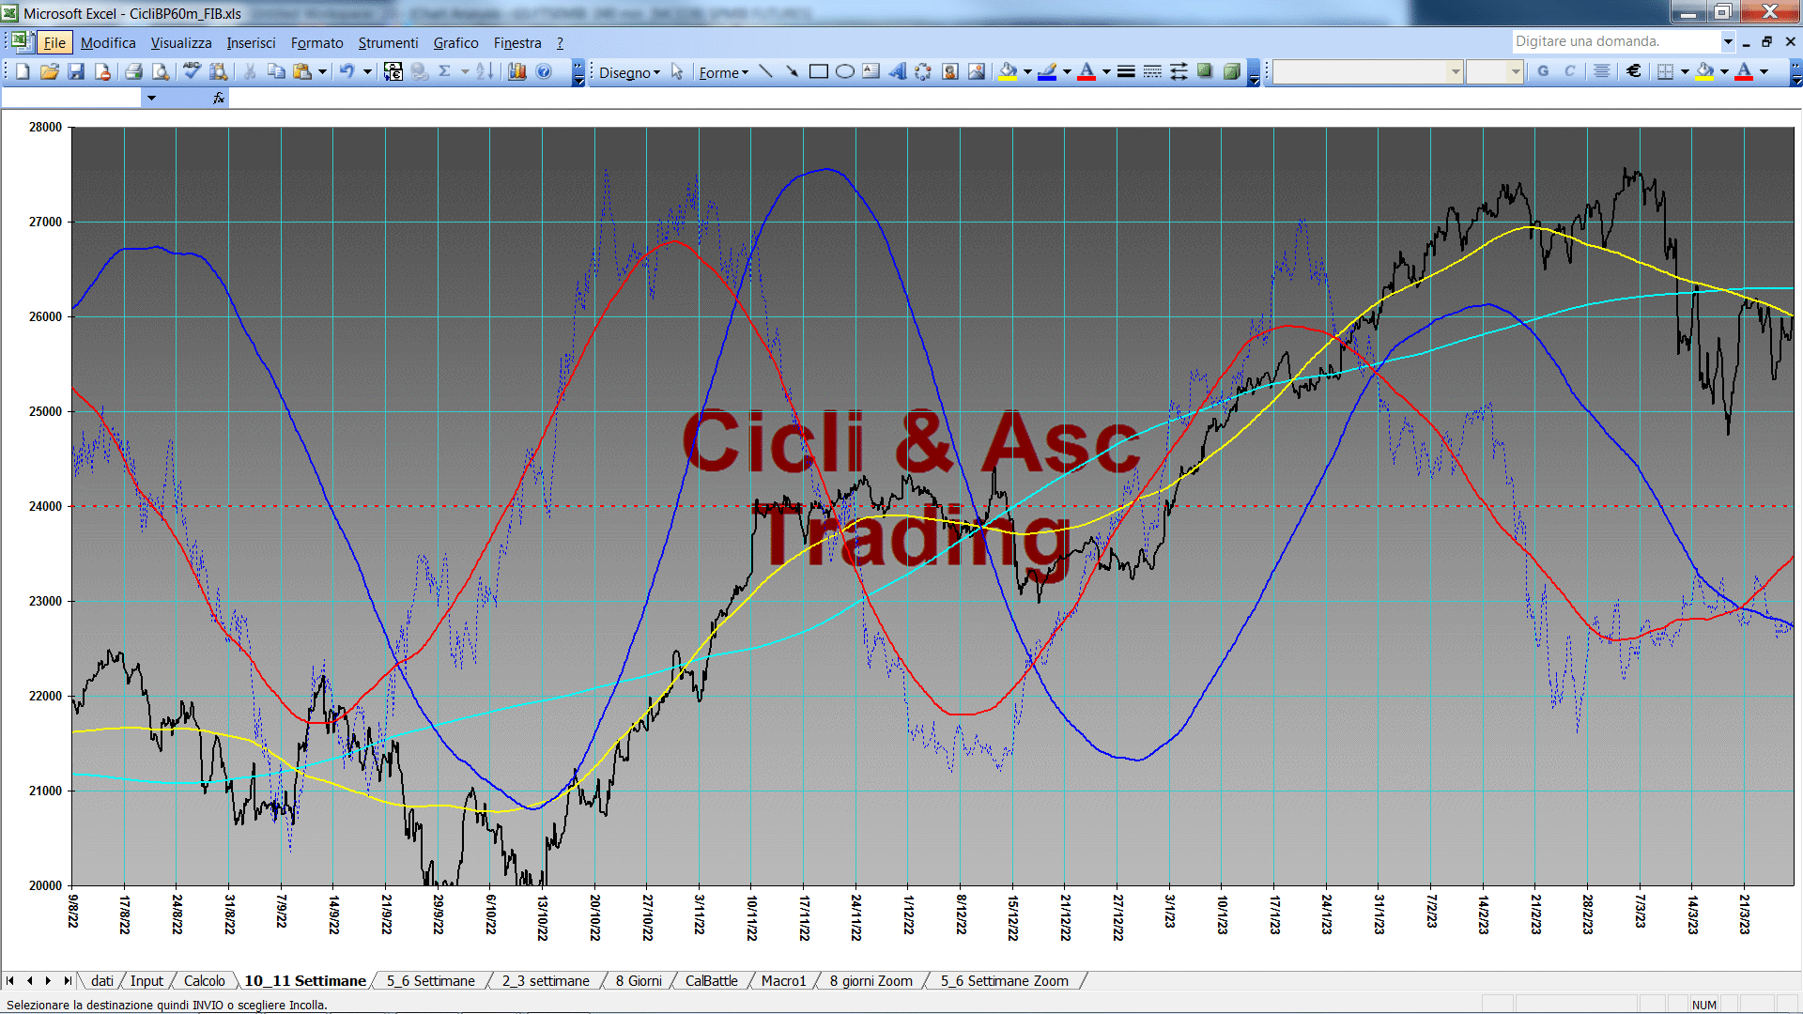Run the ABC spelling check

(x=192, y=71)
